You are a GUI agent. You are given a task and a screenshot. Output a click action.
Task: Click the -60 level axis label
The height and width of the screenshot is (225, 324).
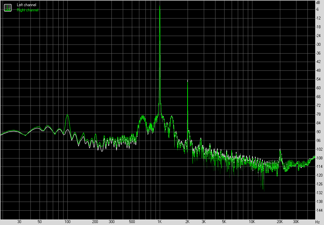tap(318, 88)
